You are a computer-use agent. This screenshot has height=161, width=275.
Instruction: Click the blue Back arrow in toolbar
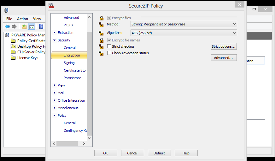click(x=7, y=26)
